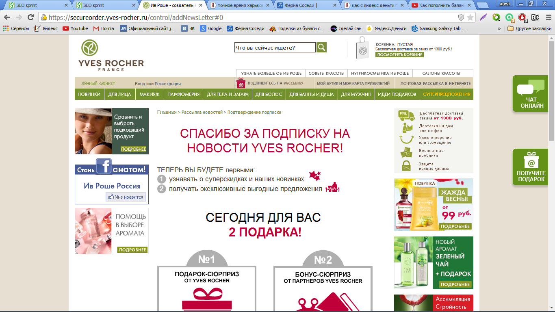555x312 pixels.
Task: Click УЗНАТЬ БОЛЬШЕ ОБ ИВ РОШЕ link
Action: 271,74
